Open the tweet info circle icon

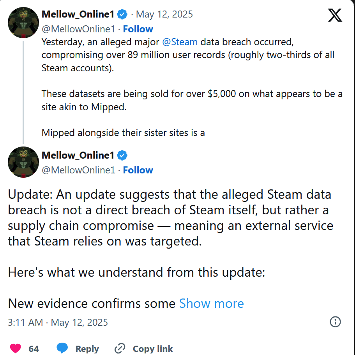[335, 322]
